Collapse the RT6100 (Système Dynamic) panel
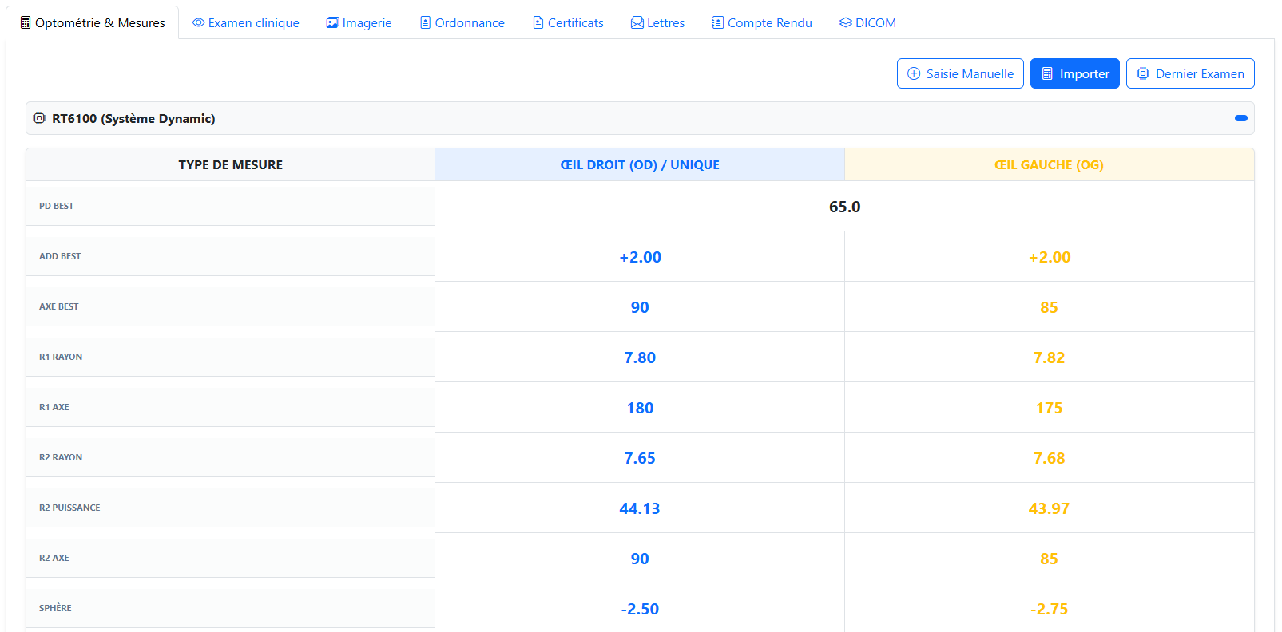 click(x=1240, y=118)
